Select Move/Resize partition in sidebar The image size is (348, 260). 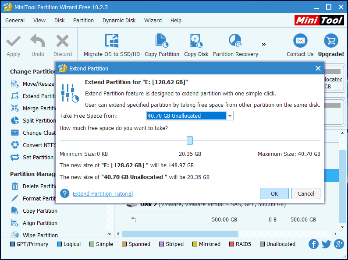pyautogui.click(x=33, y=84)
